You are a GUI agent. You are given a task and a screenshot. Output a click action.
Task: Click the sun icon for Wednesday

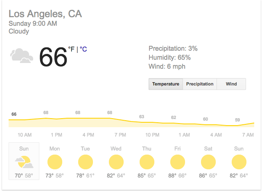click(x=116, y=162)
